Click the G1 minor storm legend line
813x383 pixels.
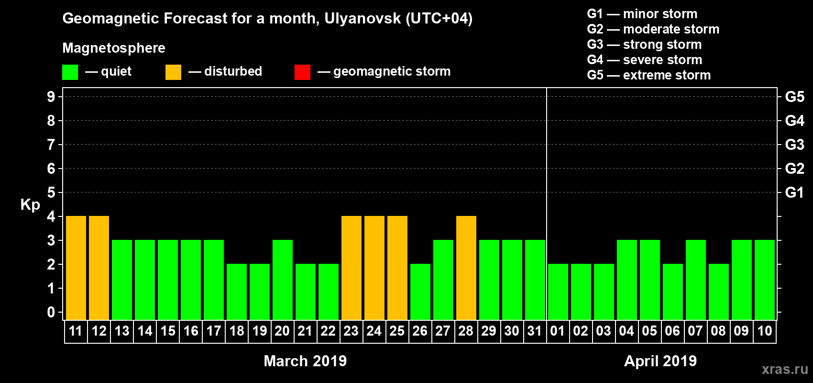click(642, 14)
